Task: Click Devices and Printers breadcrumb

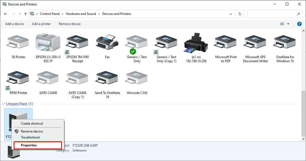Action: point(117,14)
